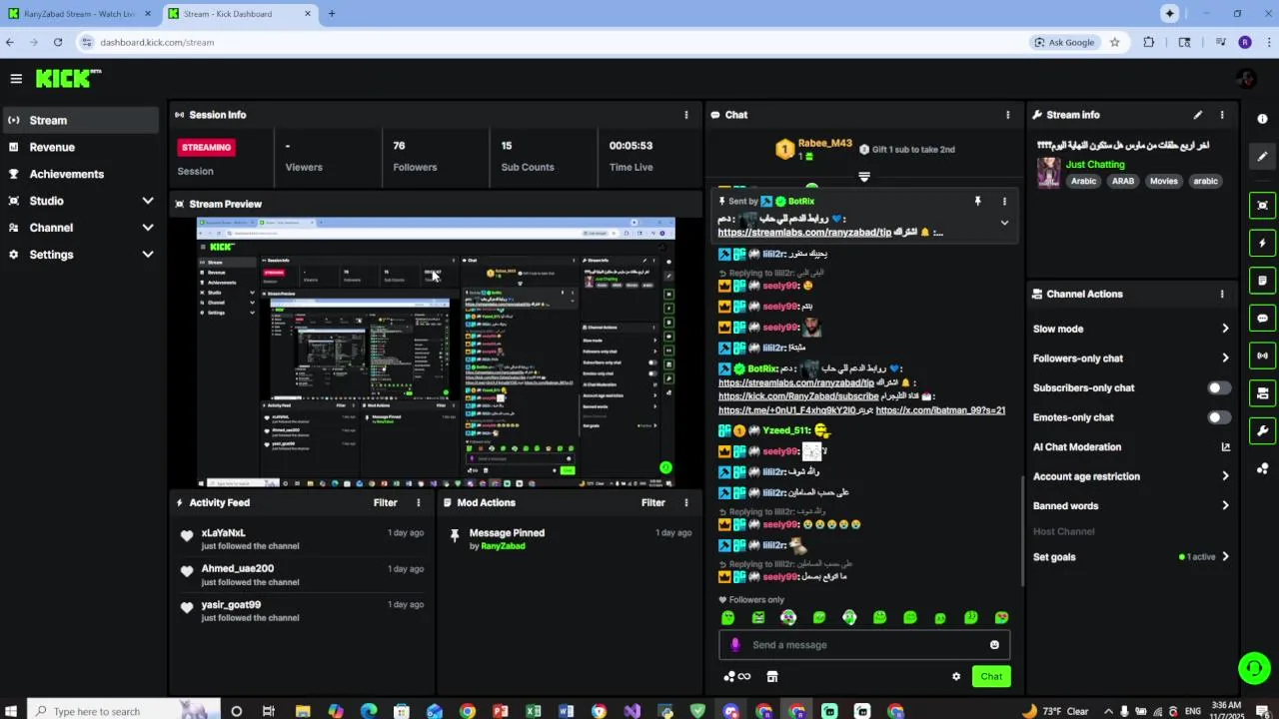The height and width of the screenshot is (719, 1279).
Task: Click the ARAB tag in Stream info
Action: pos(1123,181)
